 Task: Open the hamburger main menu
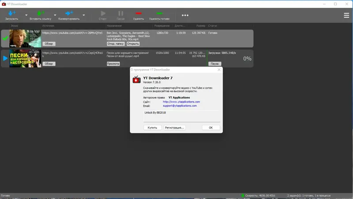pyautogui.click(x=346, y=15)
